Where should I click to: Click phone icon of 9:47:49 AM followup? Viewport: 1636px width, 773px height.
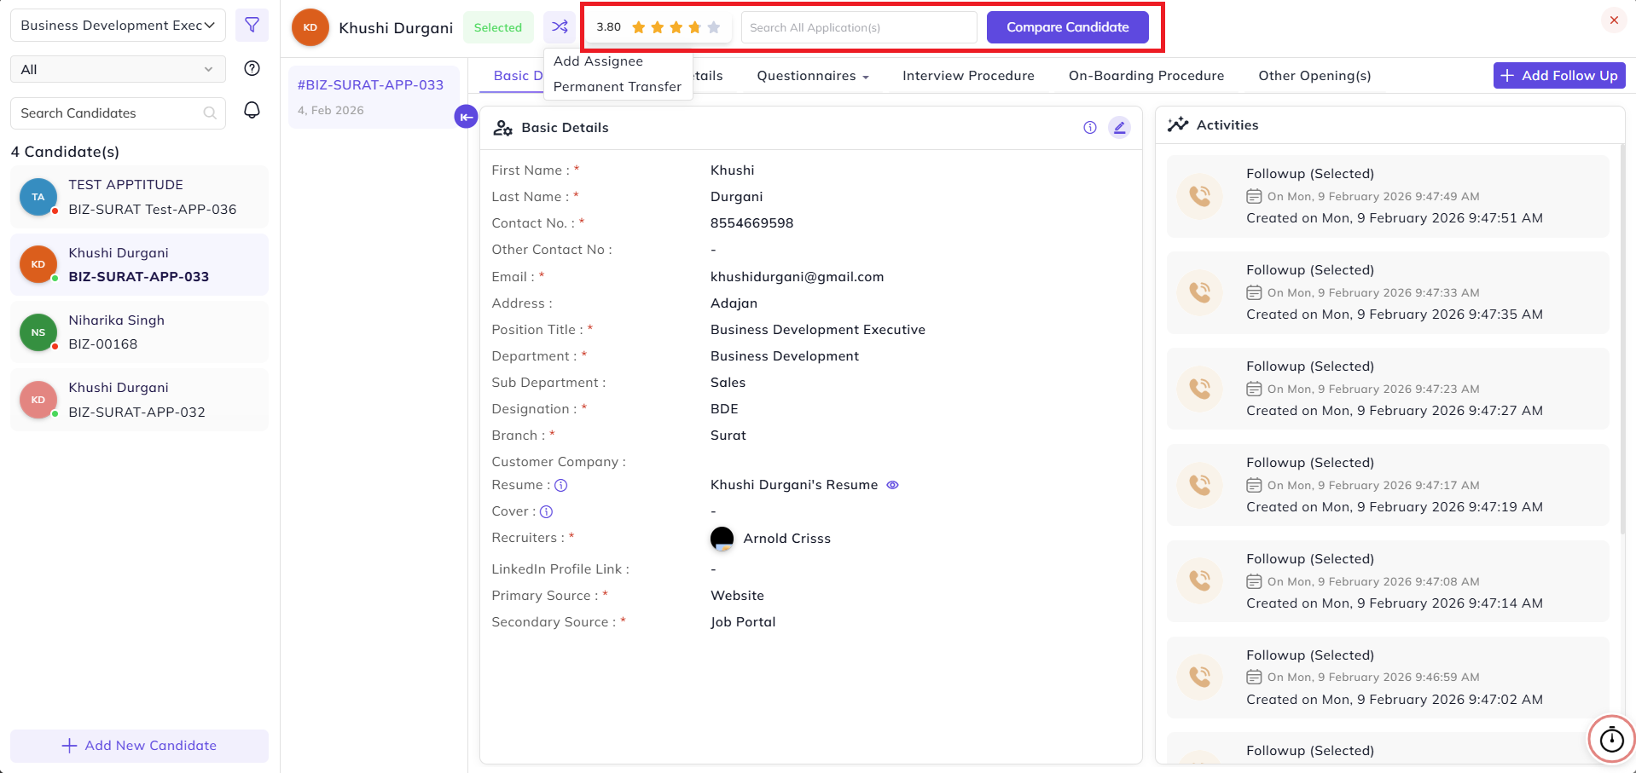[1200, 196]
